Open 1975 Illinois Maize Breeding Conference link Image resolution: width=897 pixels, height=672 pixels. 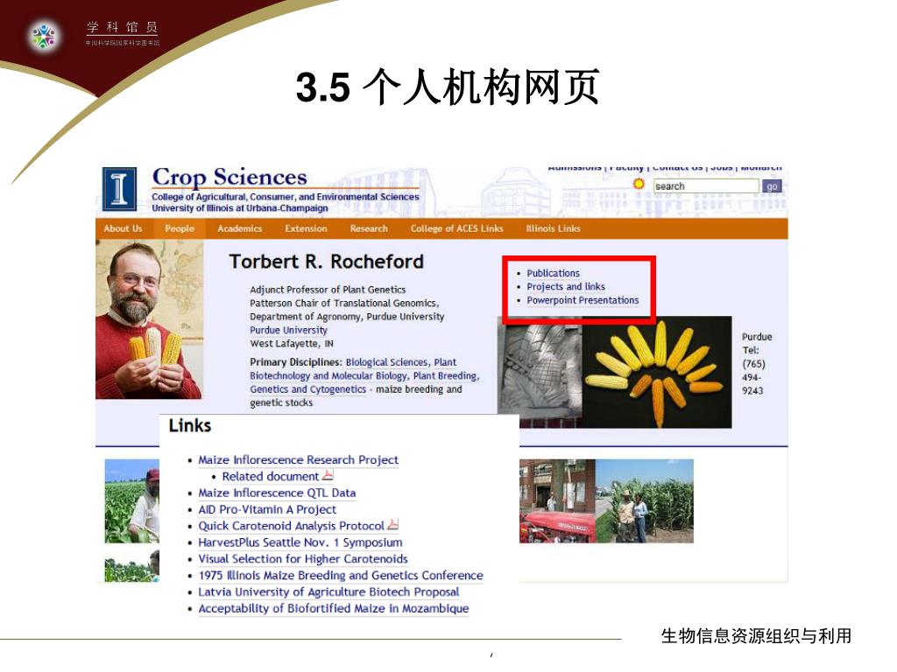coord(341,576)
